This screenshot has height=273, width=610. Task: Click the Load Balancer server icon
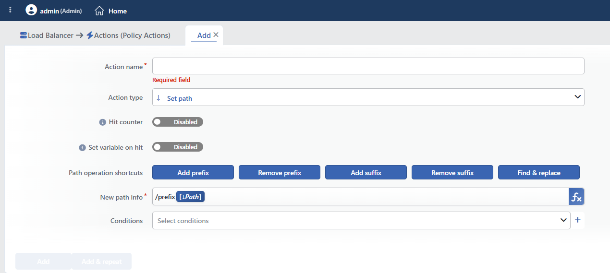(x=24, y=35)
